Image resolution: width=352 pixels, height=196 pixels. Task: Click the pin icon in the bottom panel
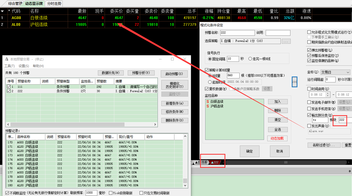tap(350, 171)
